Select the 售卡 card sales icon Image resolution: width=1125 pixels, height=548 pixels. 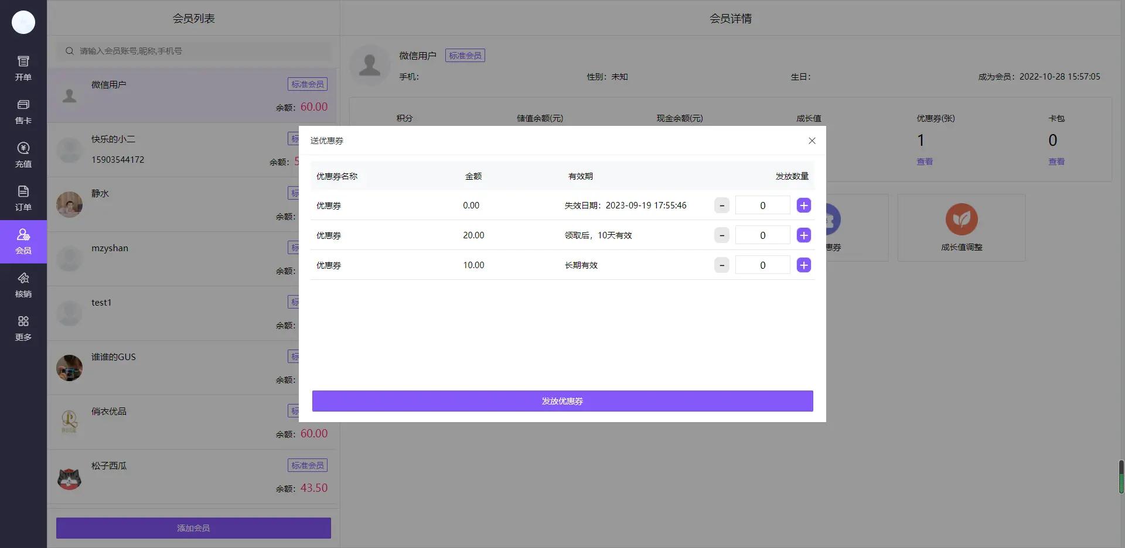pos(23,111)
